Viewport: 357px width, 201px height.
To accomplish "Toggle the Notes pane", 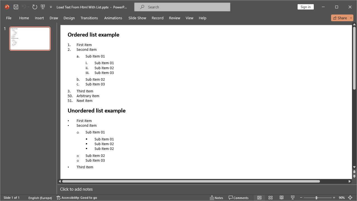I will tap(216, 198).
